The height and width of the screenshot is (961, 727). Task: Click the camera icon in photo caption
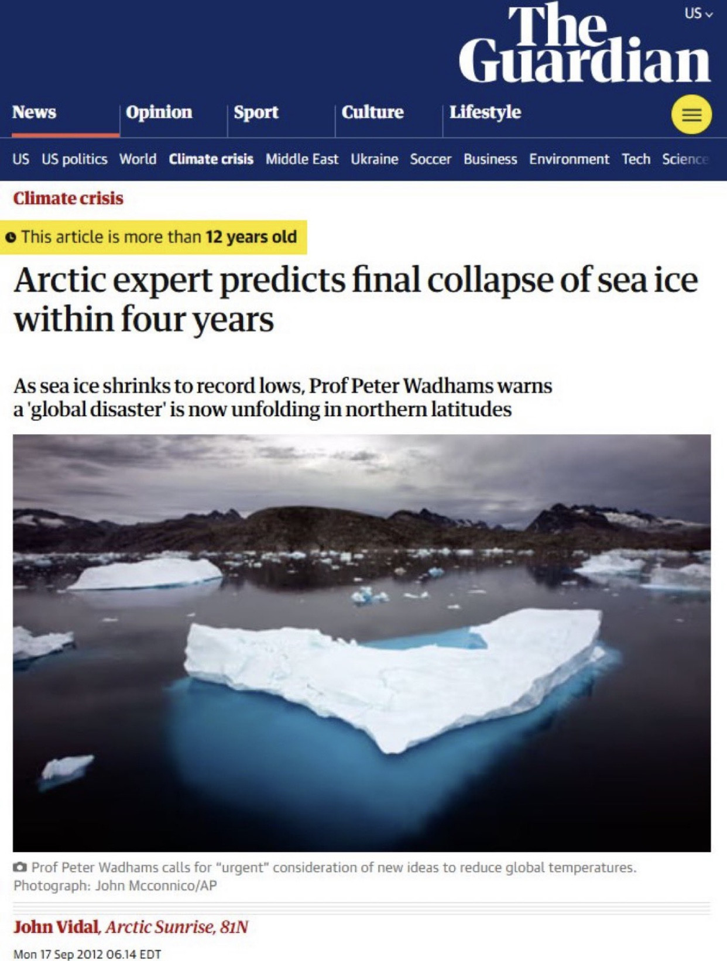[20, 867]
